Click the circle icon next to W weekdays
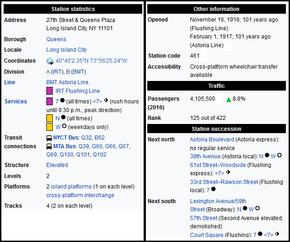The height and width of the screenshot is (242, 290). pyautogui.click(x=64, y=127)
